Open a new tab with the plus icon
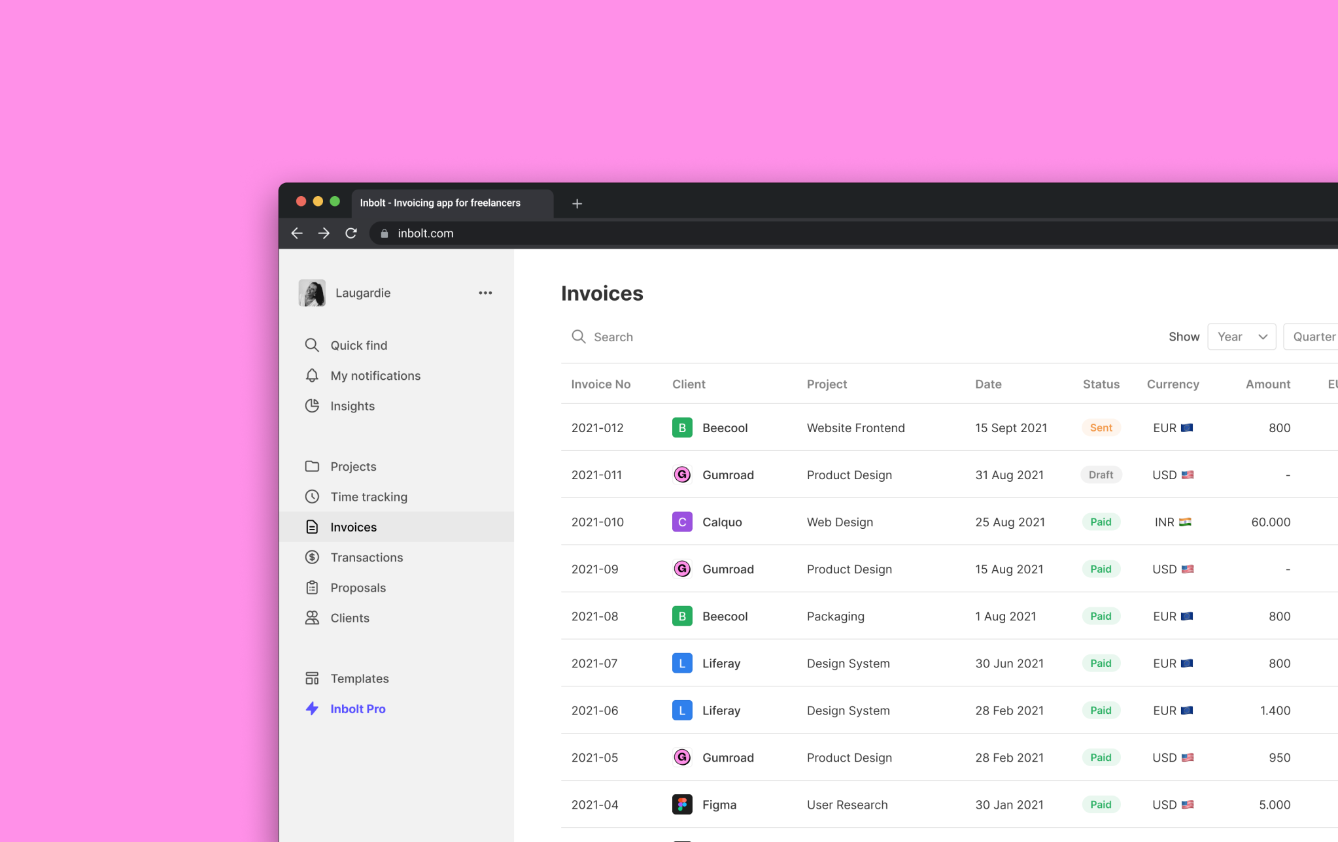Screen dimensions: 1338x842 coord(577,204)
